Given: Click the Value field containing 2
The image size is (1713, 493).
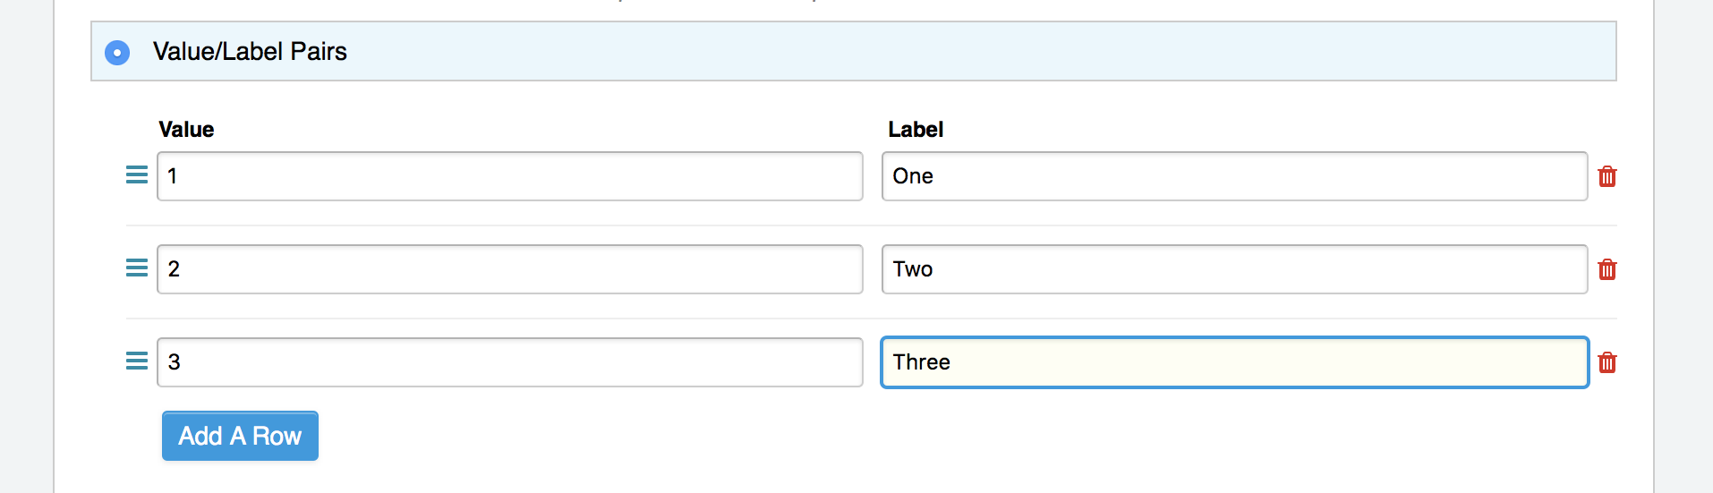Looking at the screenshot, I should click(510, 269).
